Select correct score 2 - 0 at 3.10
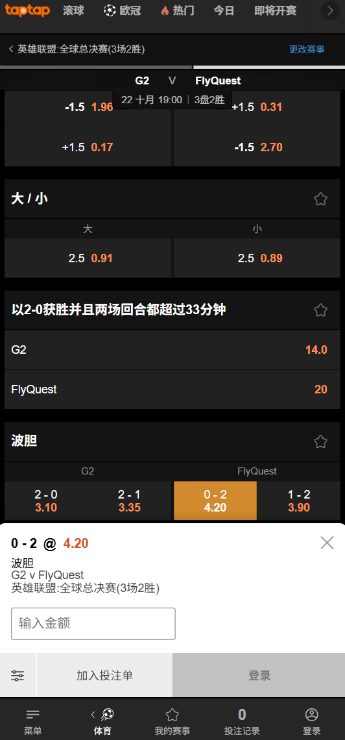Image resolution: width=345 pixels, height=740 pixels. click(46, 500)
